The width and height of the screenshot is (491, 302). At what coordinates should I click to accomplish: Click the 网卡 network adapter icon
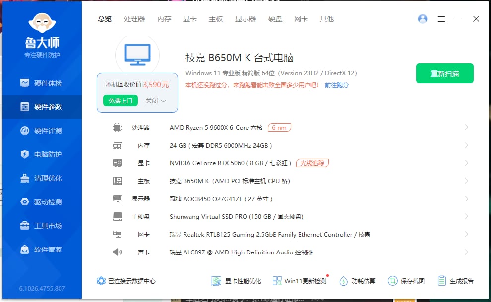(118, 234)
